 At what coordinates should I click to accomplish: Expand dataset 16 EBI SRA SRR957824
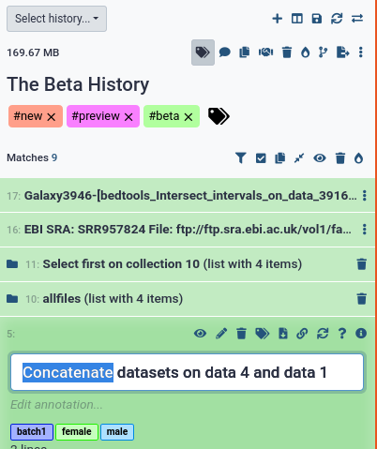(x=188, y=230)
